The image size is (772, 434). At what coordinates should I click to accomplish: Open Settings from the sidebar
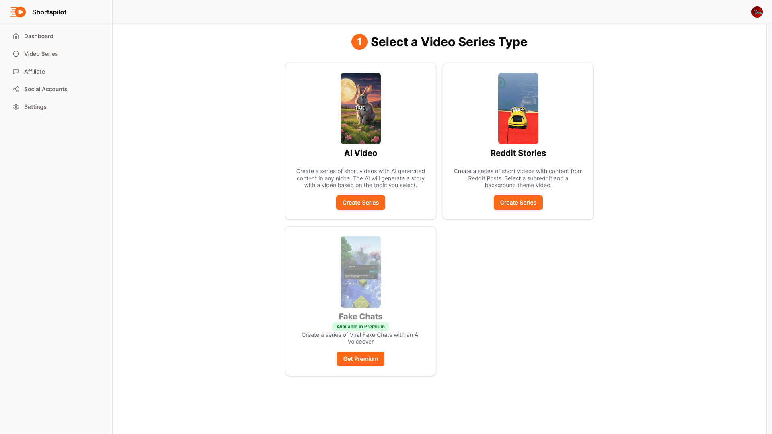pos(35,107)
